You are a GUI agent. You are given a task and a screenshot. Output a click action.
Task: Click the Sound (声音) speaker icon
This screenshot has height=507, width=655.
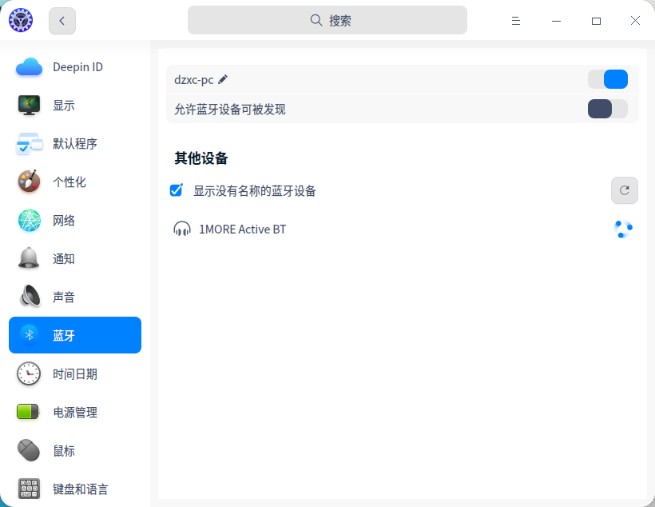pyautogui.click(x=30, y=296)
